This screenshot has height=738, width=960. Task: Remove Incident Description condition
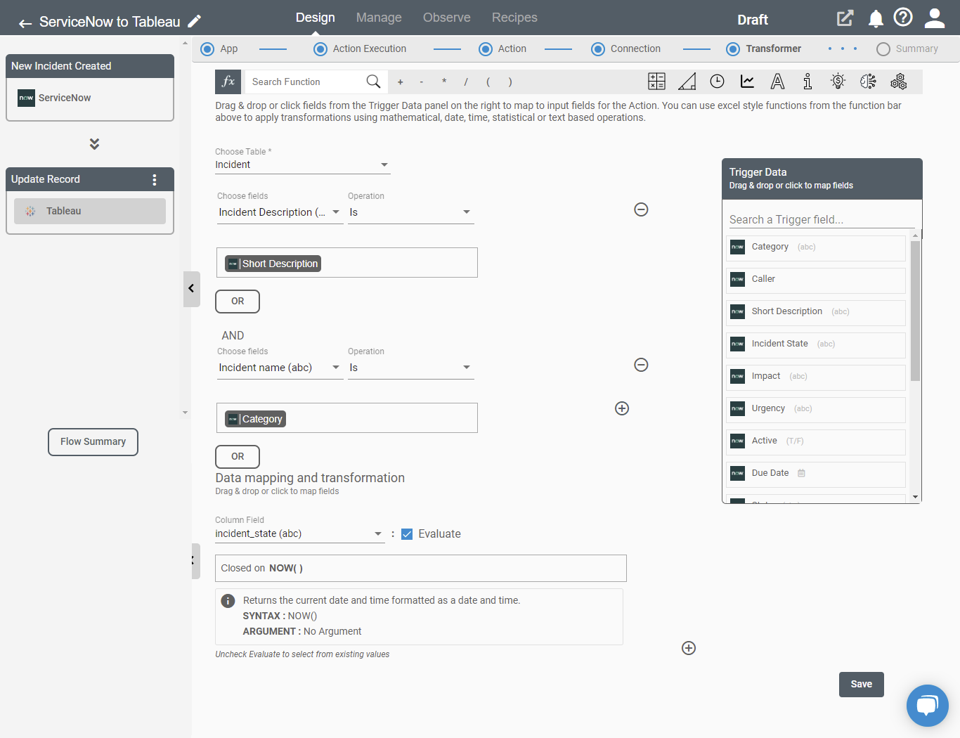tap(641, 209)
